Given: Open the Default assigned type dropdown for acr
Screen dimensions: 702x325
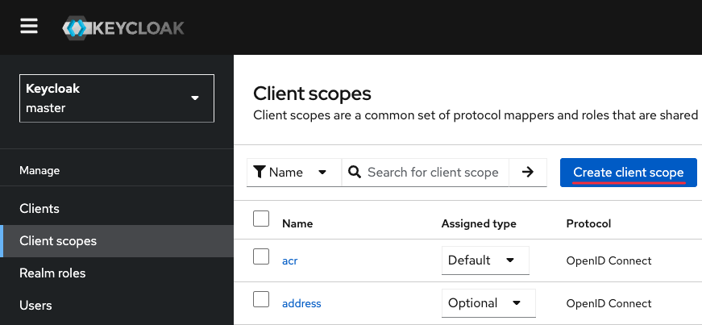Looking at the screenshot, I should [x=485, y=260].
